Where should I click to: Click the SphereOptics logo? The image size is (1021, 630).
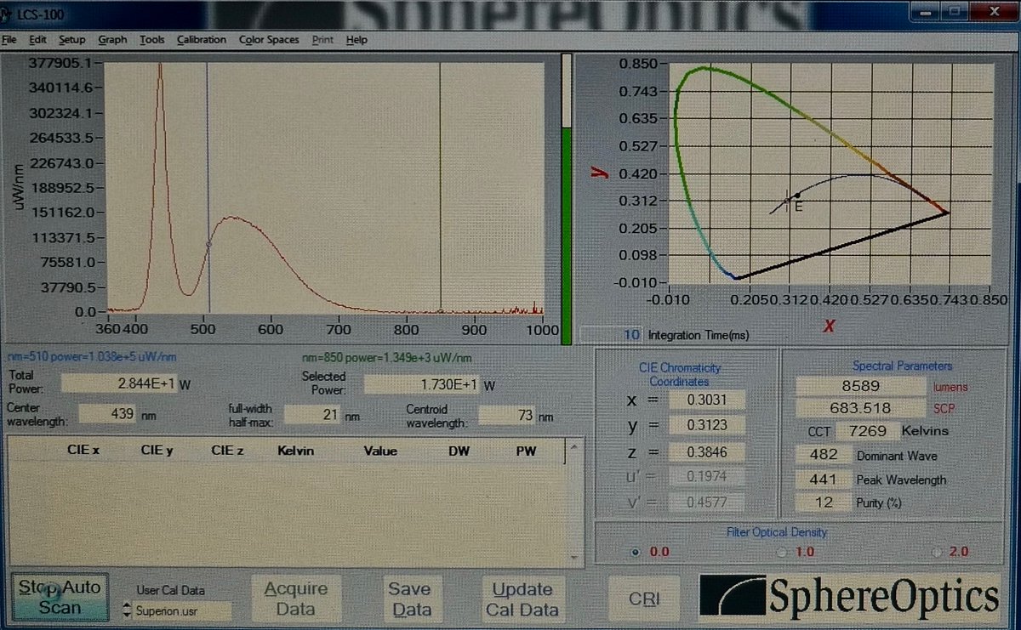pos(849,595)
